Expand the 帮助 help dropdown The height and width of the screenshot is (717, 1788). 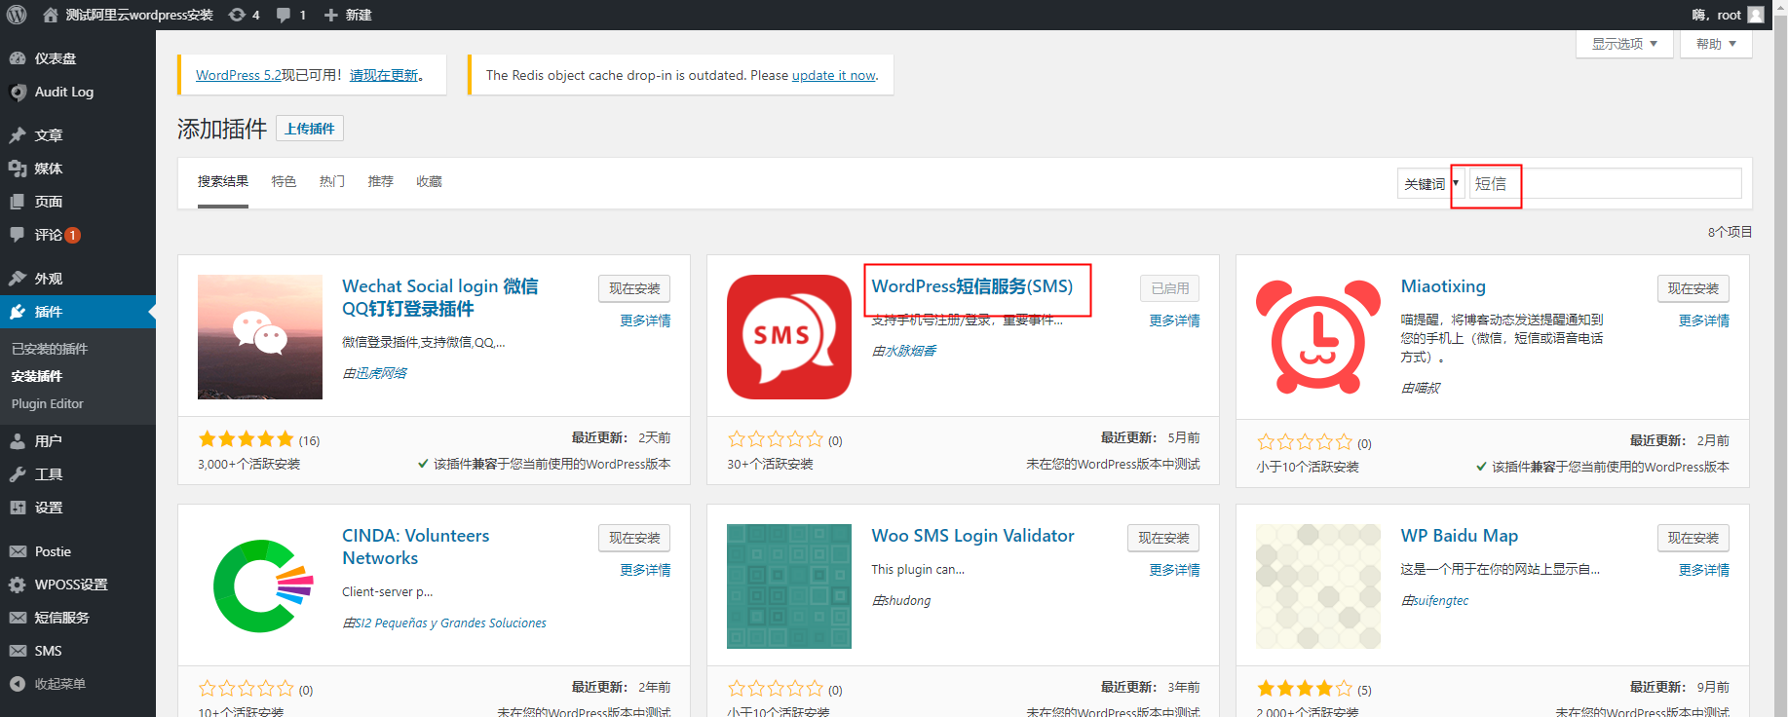[x=1715, y=44]
